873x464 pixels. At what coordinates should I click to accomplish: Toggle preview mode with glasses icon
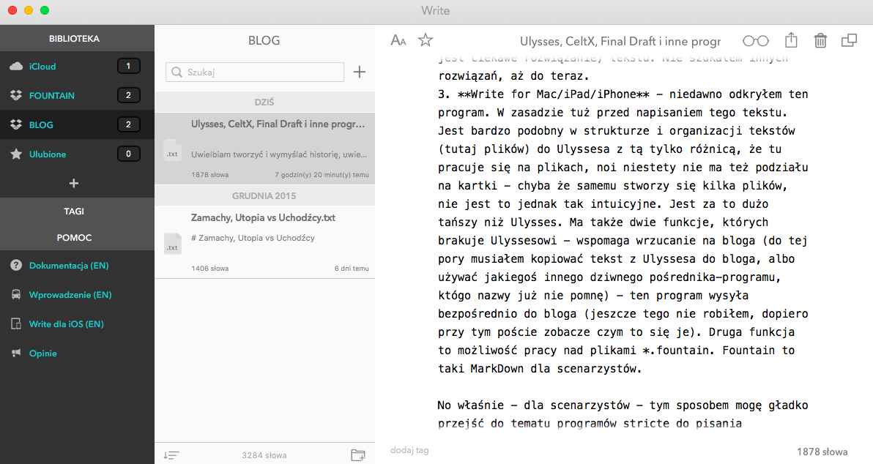[x=756, y=41]
